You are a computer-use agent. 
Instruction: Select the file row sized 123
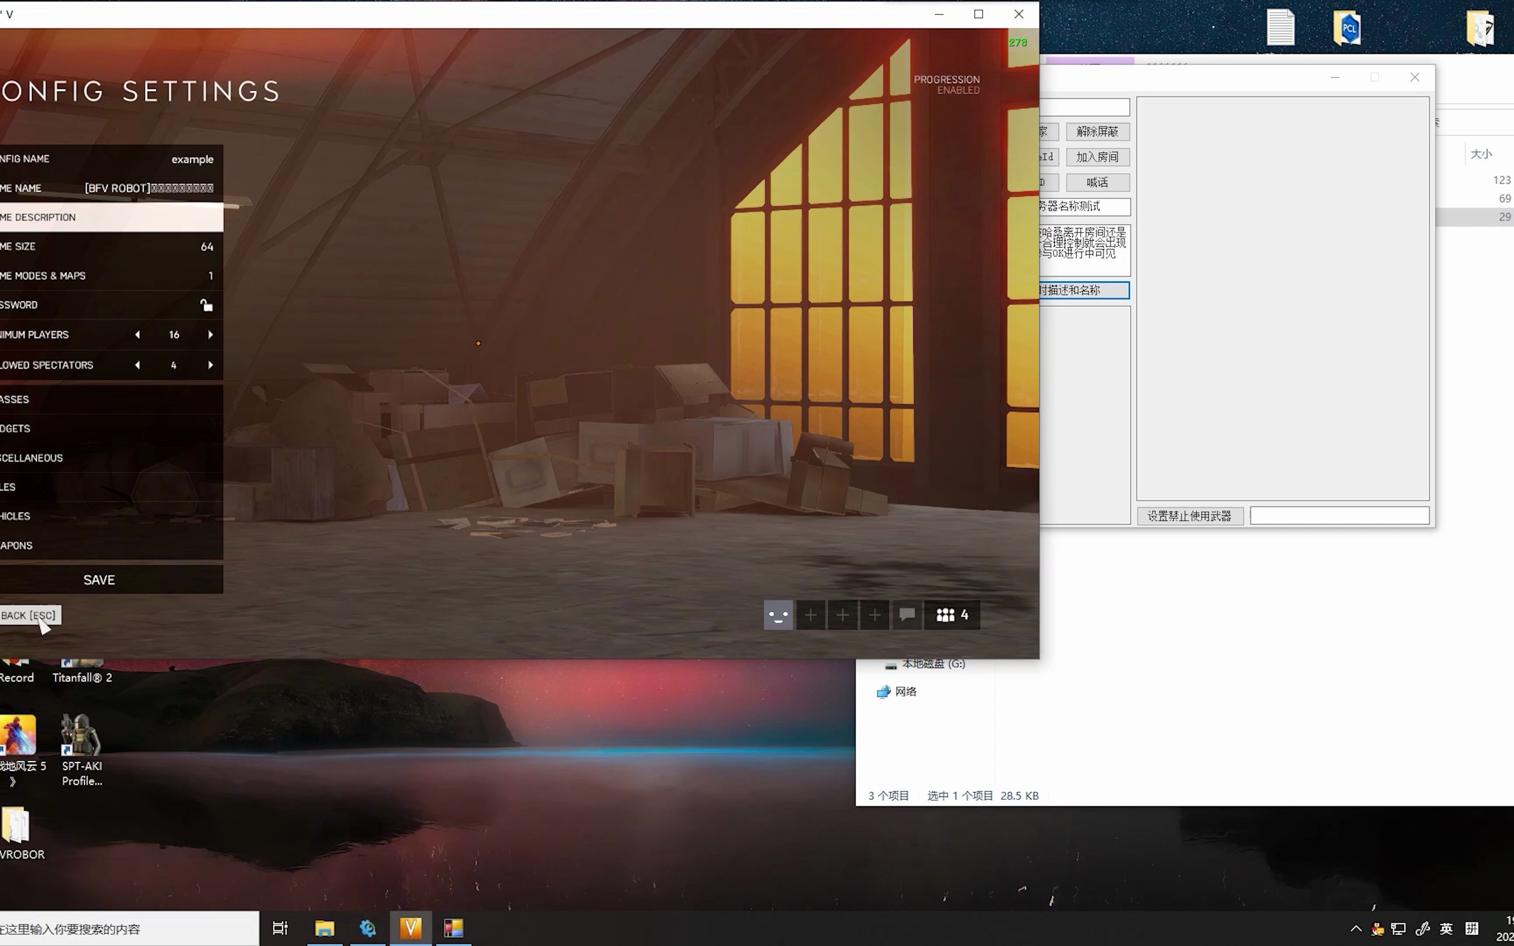tap(1475, 180)
